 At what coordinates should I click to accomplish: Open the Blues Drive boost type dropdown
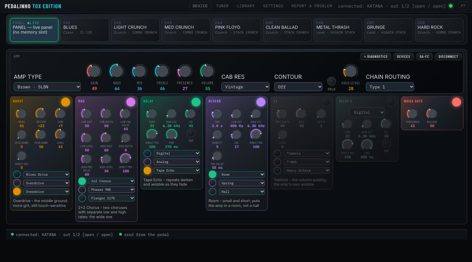tap(46, 174)
